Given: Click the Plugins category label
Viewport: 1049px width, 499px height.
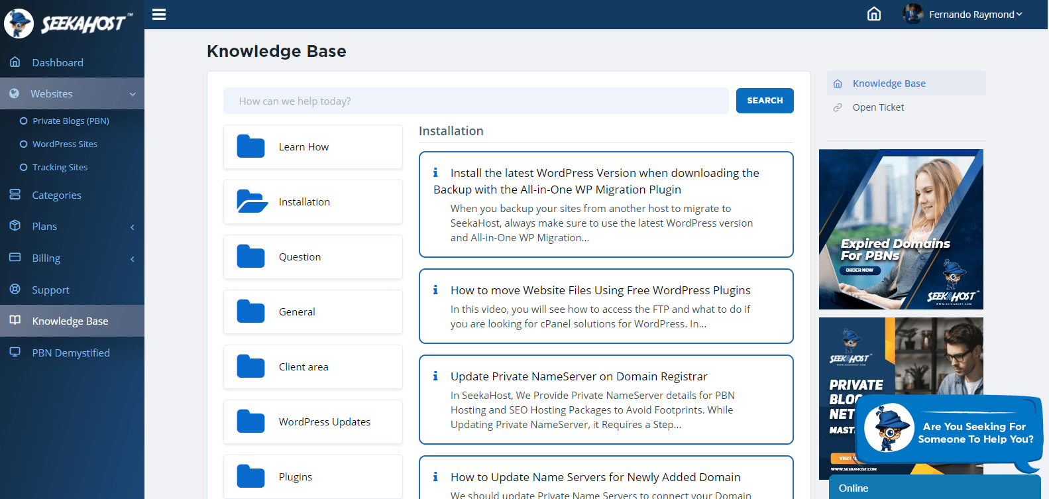Looking at the screenshot, I should point(296,477).
